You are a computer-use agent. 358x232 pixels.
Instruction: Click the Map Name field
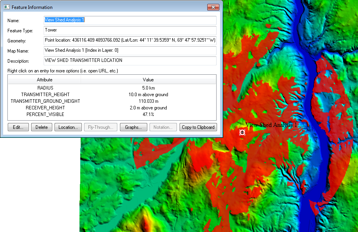pyautogui.click(x=130, y=51)
